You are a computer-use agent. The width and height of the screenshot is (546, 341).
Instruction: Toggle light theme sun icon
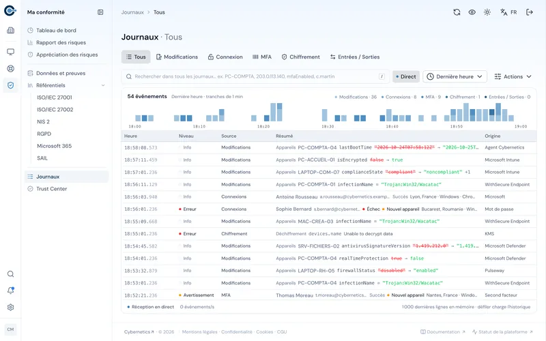pyautogui.click(x=487, y=12)
